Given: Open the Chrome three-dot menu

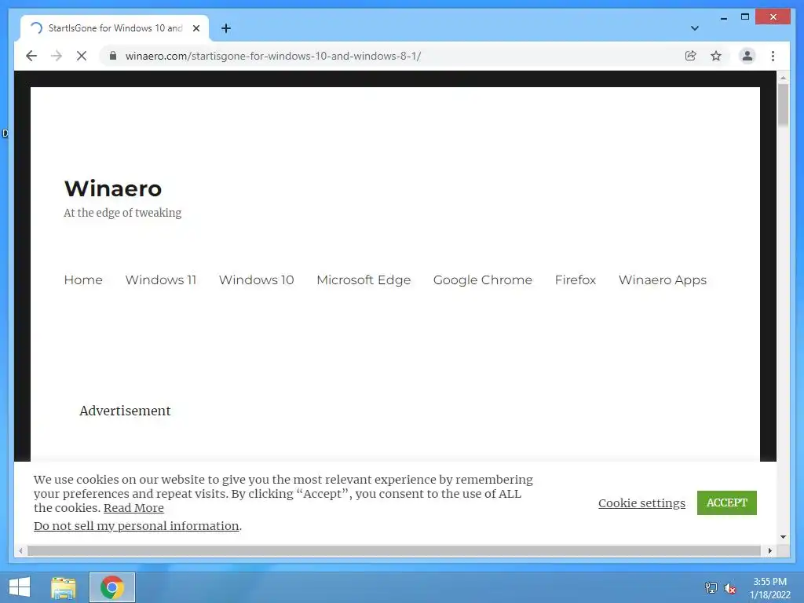Looking at the screenshot, I should point(773,56).
